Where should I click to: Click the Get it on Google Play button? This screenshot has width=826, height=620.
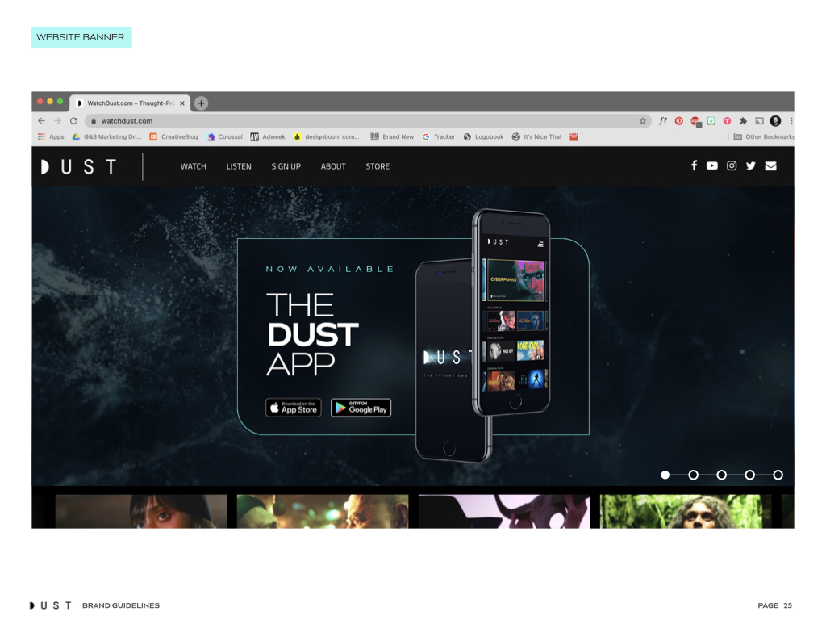[361, 408]
